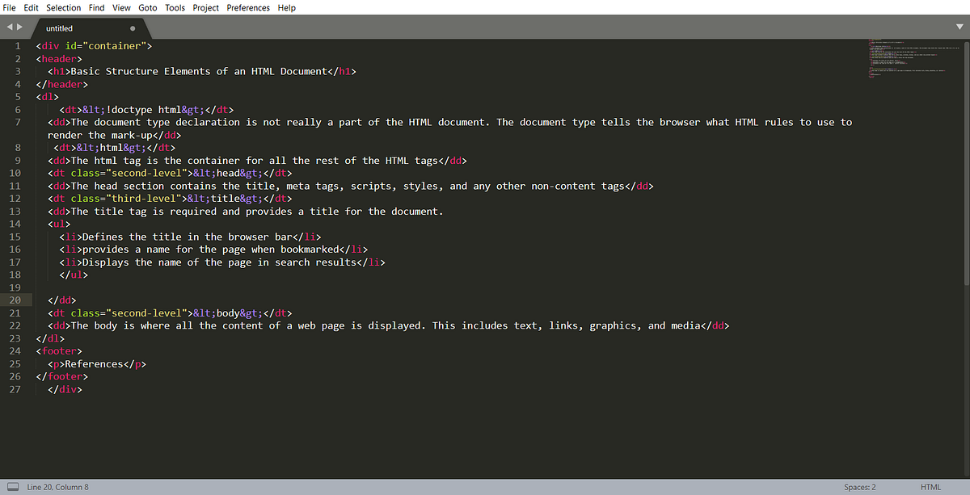Open the Find menu
Screen dimensions: 970x495
pyautogui.click(x=96, y=7)
